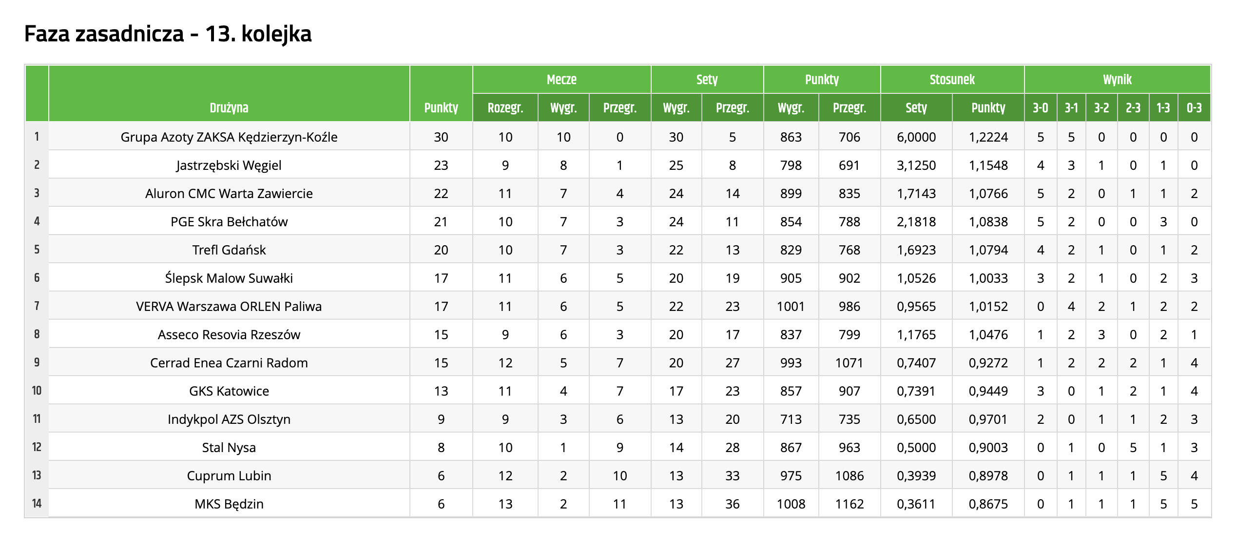Image resolution: width=1236 pixels, height=545 pixels.
Task: Click the Mecze group header
Action: [x=561, y=79]
